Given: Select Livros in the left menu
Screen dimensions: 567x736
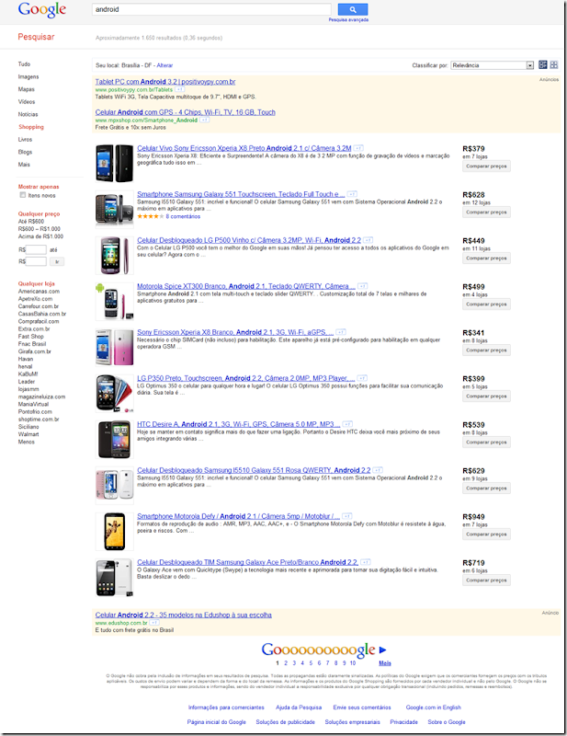Looking at the screenshot, I should (25, 140).
